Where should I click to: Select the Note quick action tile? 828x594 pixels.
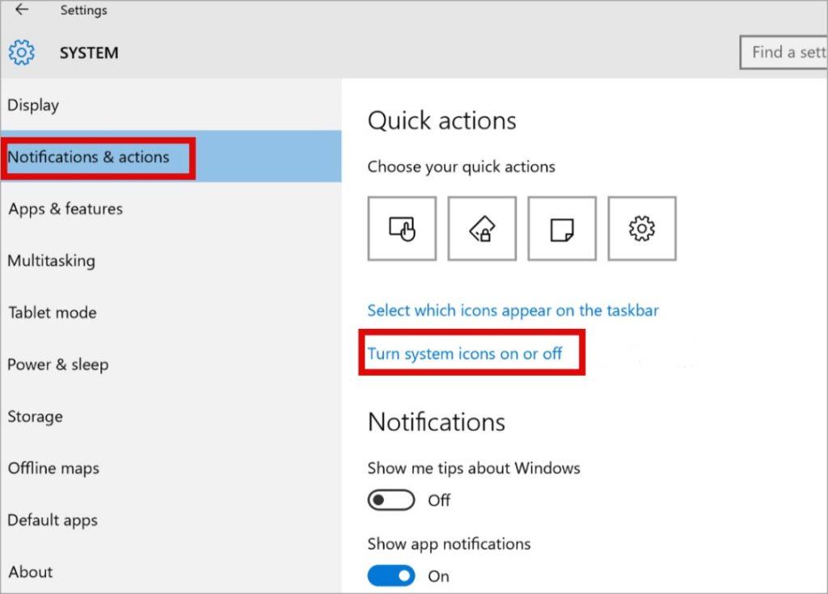(562, 229)
